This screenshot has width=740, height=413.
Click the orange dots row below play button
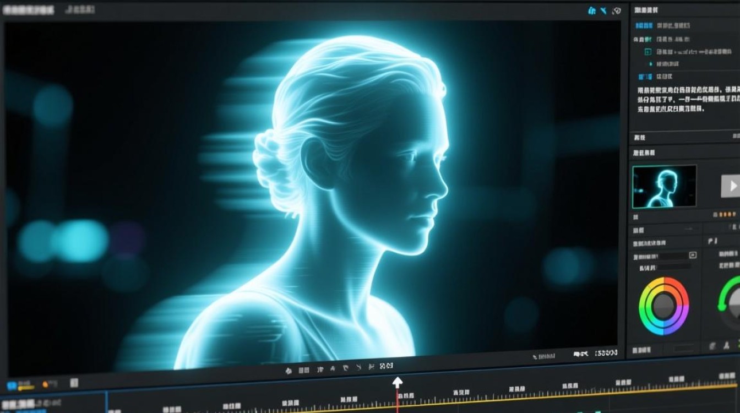[727, 214]
